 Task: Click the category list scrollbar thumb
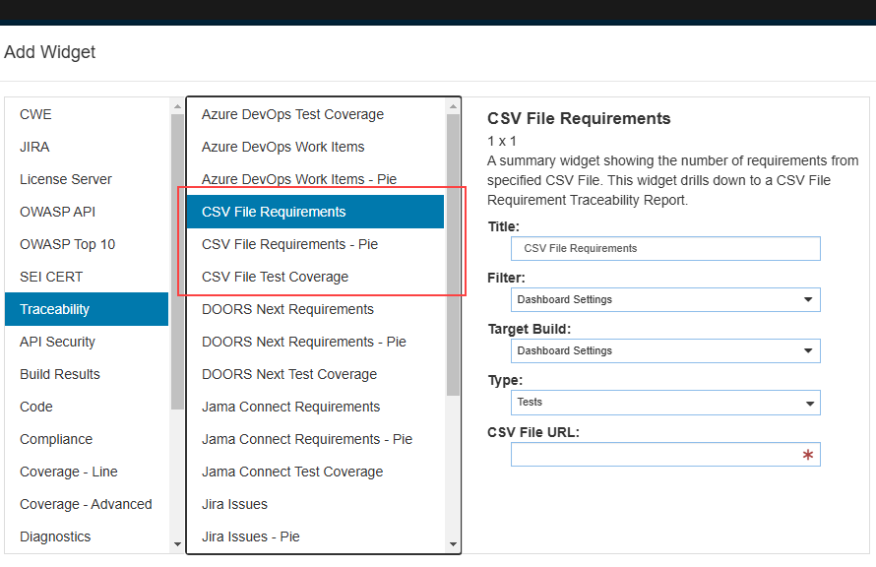pos(177,262)
